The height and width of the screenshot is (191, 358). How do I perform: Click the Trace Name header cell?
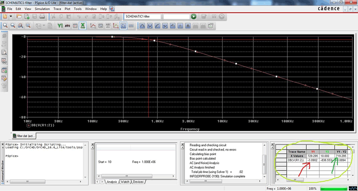tap(297, 152)
